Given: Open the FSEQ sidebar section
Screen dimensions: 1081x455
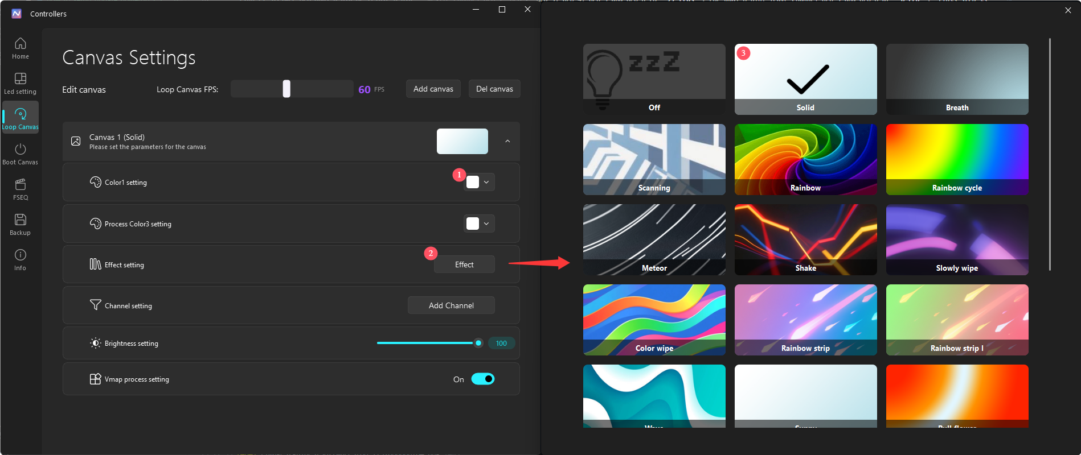Looking at the screenshot, I should click(x=21, y=189).
